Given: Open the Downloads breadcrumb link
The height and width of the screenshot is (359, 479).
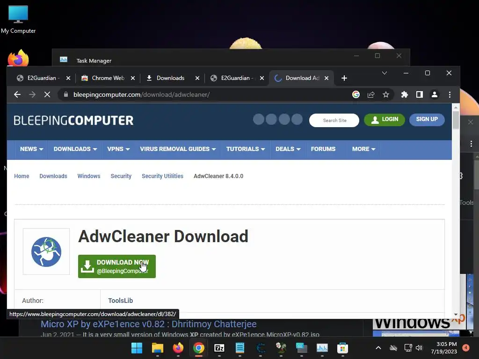Looking at the screenshot, I should pyautogui.click(x=53, y=176).
